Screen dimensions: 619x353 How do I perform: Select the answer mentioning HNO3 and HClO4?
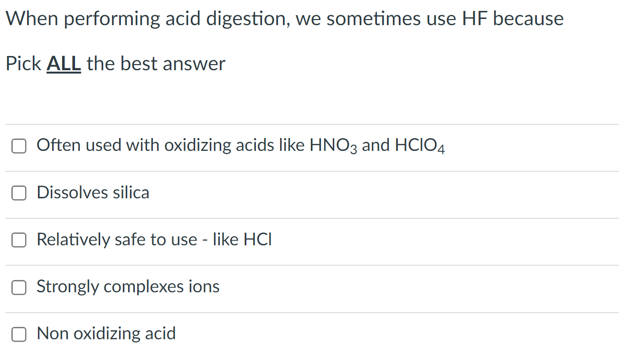(241, 145)
